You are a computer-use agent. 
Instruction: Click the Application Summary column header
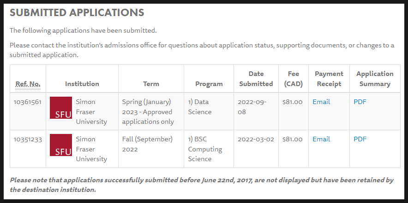pos(375,79)
